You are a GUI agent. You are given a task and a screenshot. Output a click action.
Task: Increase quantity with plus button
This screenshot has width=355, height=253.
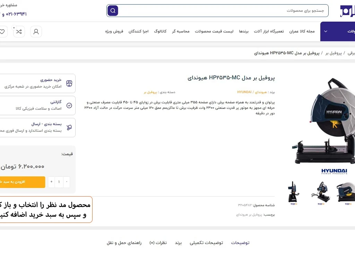[x=51, y=182]
